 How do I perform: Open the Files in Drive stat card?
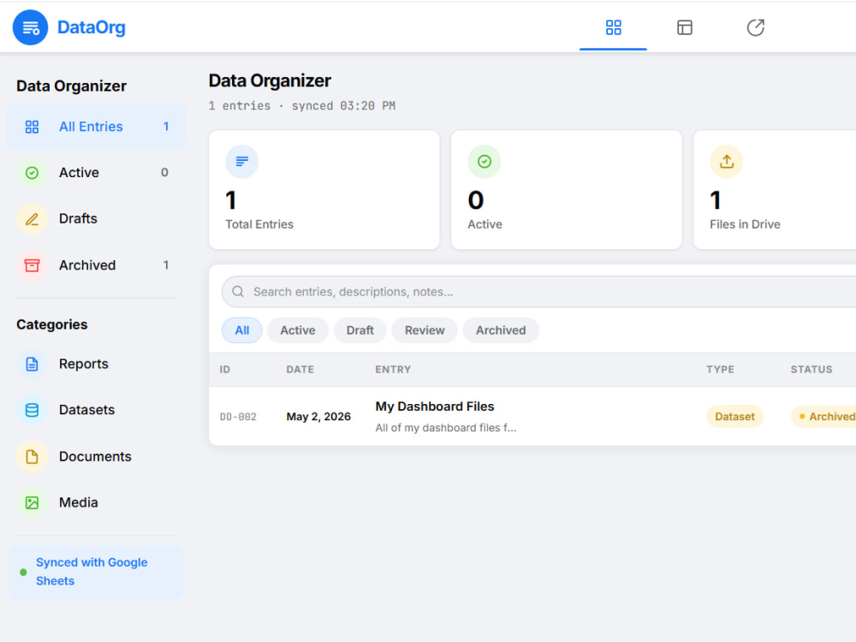click(x=776, y=190)
